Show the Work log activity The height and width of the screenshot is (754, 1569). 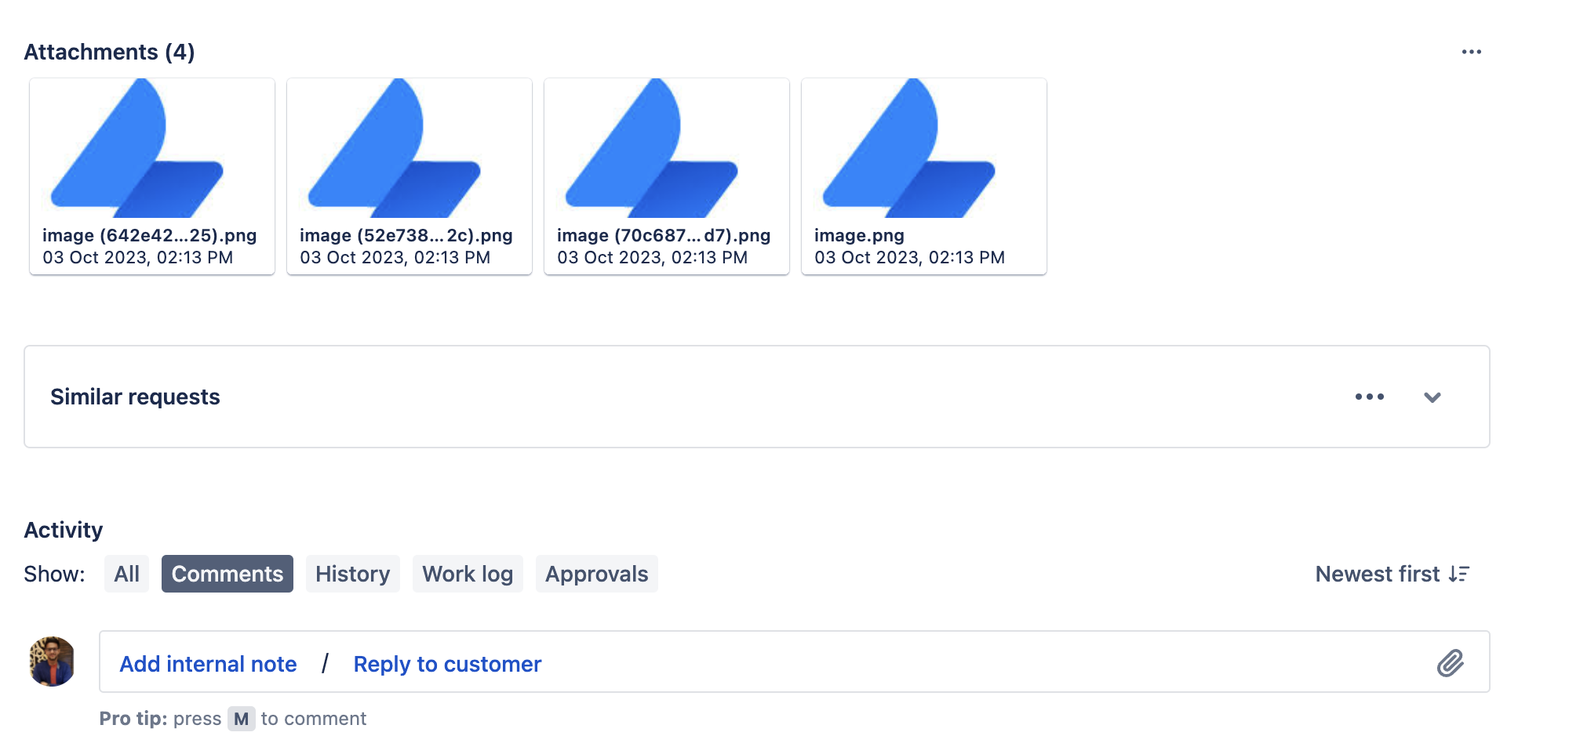point(468,574)
